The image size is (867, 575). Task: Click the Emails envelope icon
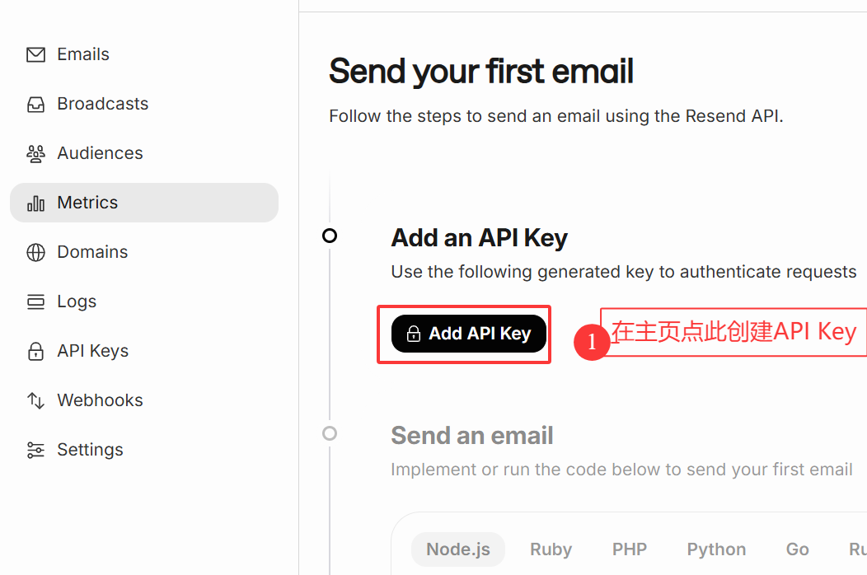coord(36,54)
